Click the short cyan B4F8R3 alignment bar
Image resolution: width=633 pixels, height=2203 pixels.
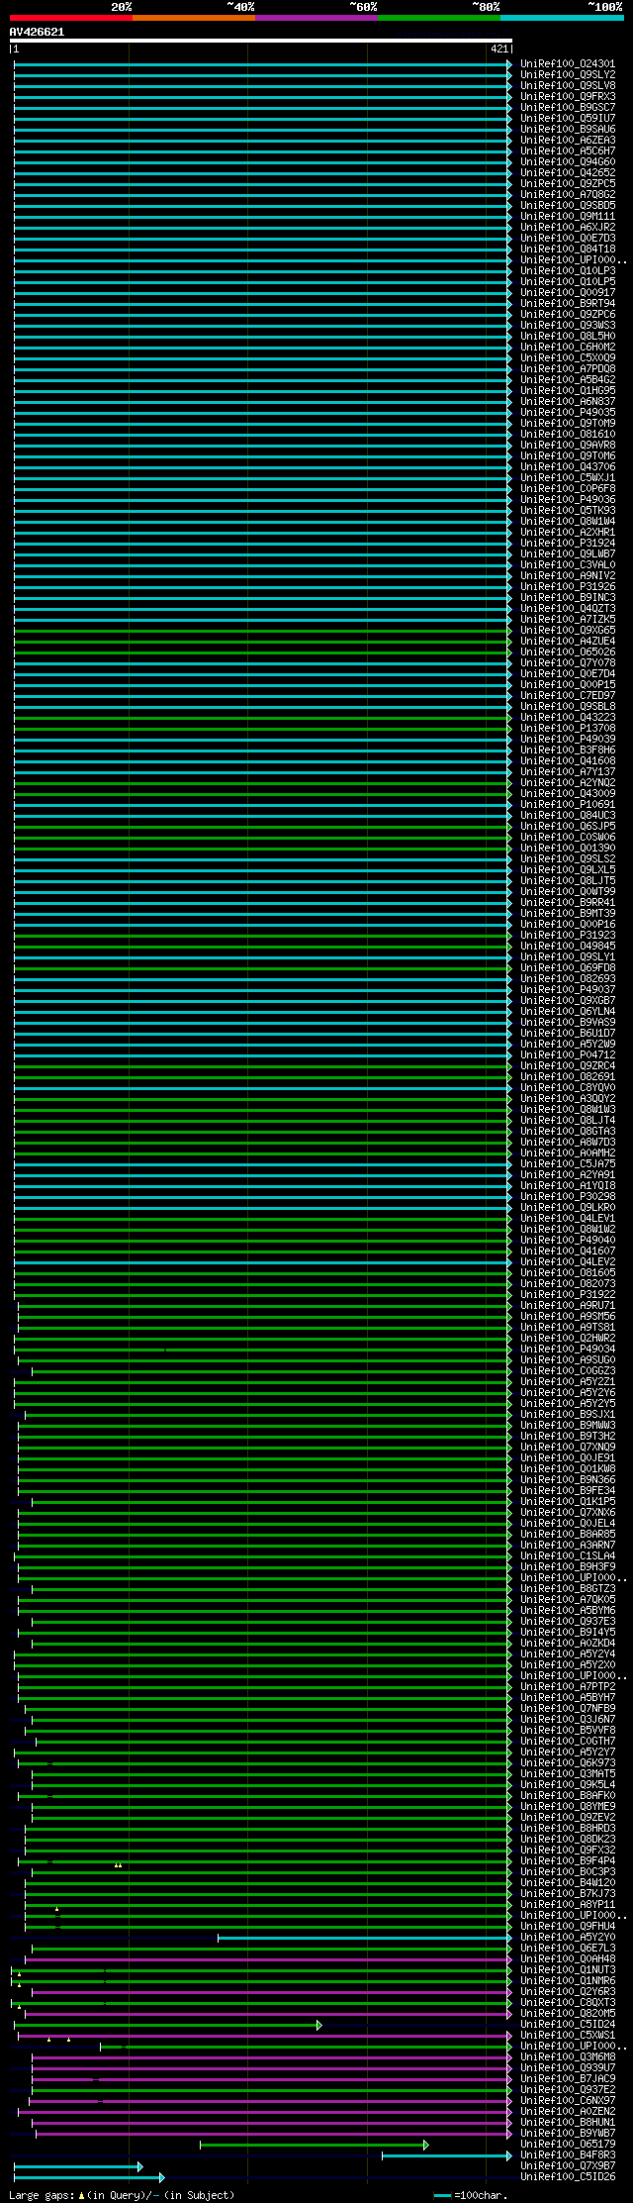[x=445, y=2156]
